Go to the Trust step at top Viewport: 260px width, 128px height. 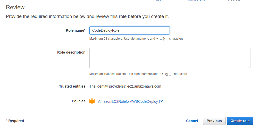(157, 1)
